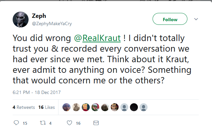212x134 pixels.
Task: Open the solid black avatar profile
Action: pos(134,107)
